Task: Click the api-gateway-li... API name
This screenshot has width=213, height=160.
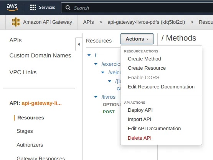Action: coord(41,103)
